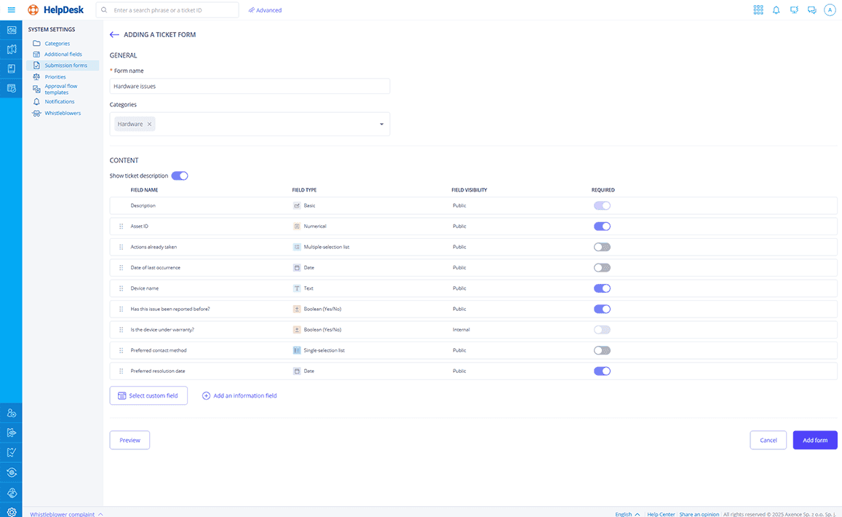
Task: Open the notifications bell in the header
Action: coord(776,10)
